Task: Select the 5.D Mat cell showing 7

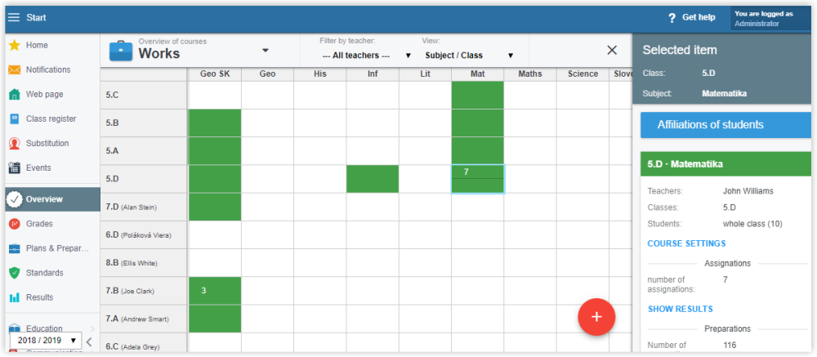Action: tap(477, 179)
